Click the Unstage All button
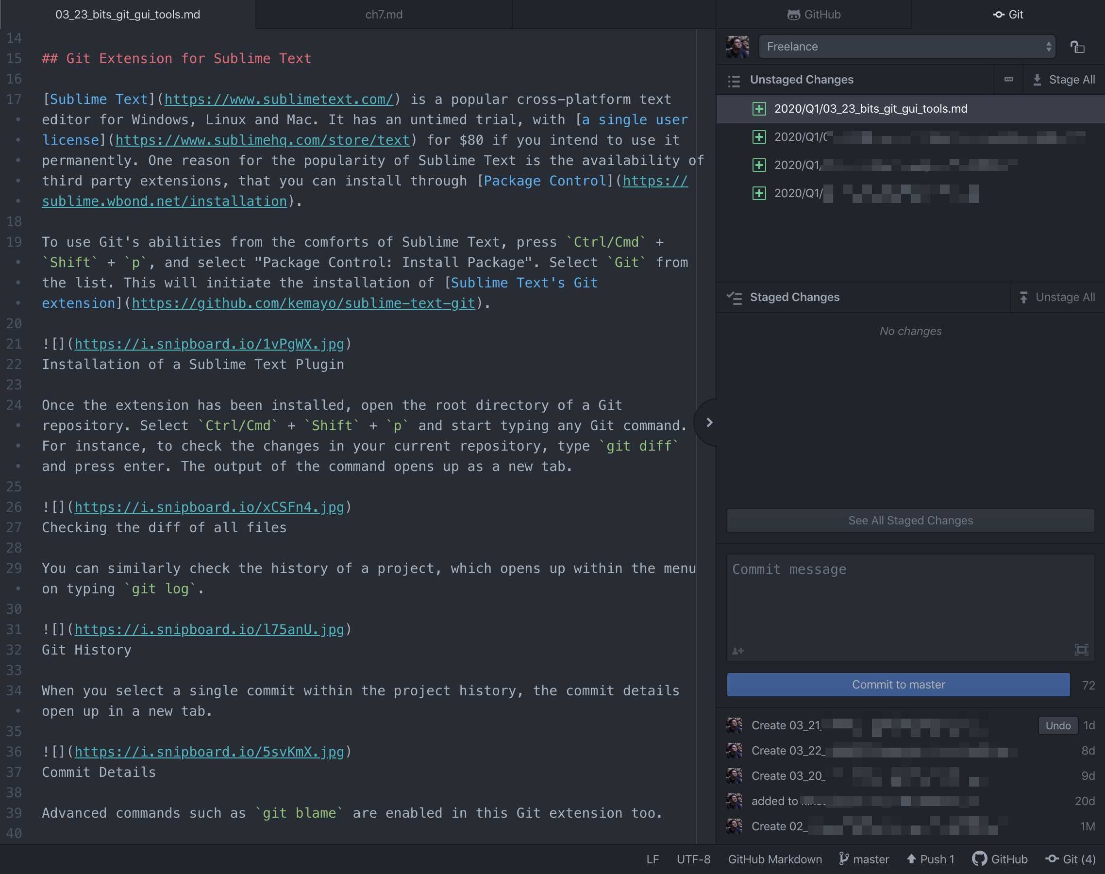The image size is (1105, 874). click(x=1057, y=297)
